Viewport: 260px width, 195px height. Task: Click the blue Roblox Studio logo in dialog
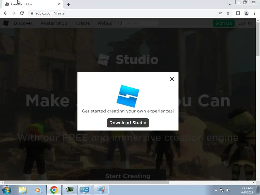(x=128, y=96)
